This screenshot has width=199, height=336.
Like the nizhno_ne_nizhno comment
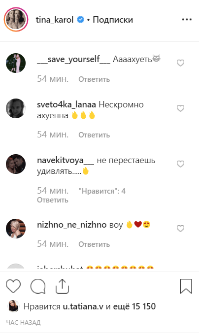(x=180, y=229)
